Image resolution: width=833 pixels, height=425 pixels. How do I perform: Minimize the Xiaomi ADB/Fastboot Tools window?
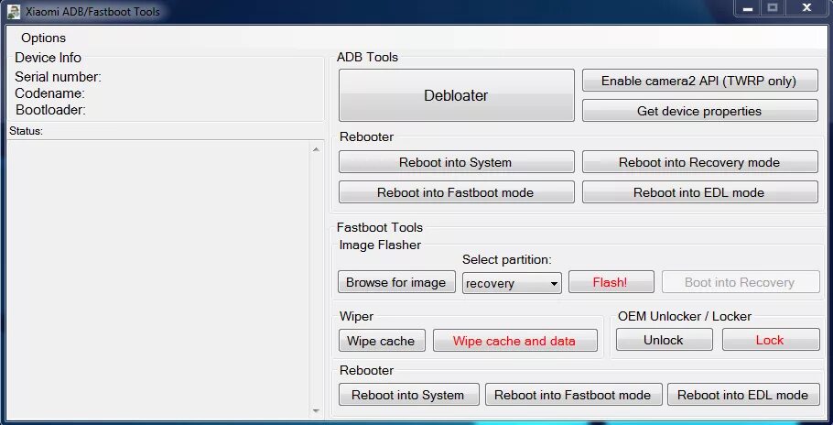[x=748, y=8]
